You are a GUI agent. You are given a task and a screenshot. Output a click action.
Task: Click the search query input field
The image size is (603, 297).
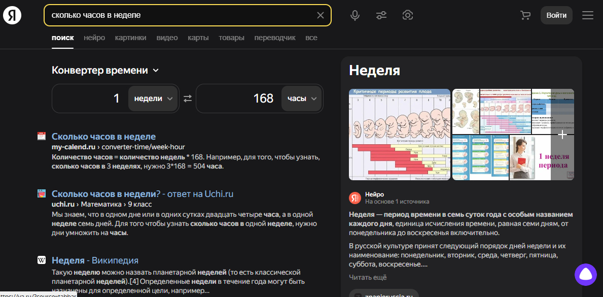(x=178, y=15)
